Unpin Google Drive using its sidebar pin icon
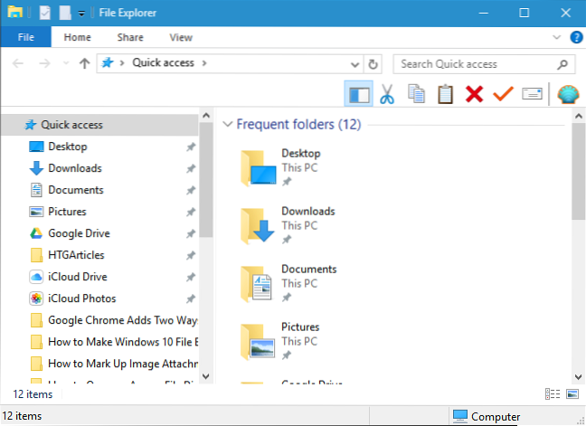The width and height of the screenshot is (586, 426). tap(191, 233)
